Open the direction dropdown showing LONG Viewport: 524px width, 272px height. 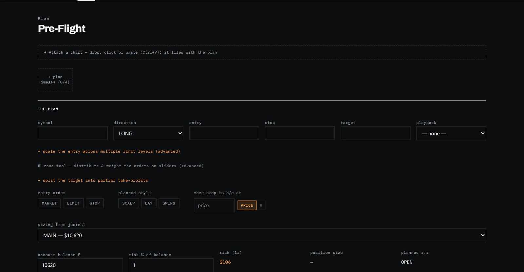[148, 133]
